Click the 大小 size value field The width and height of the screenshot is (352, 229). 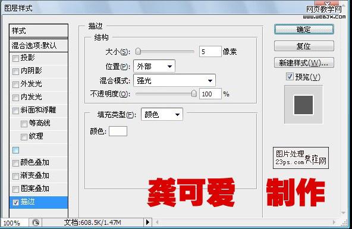coord(210,52)
